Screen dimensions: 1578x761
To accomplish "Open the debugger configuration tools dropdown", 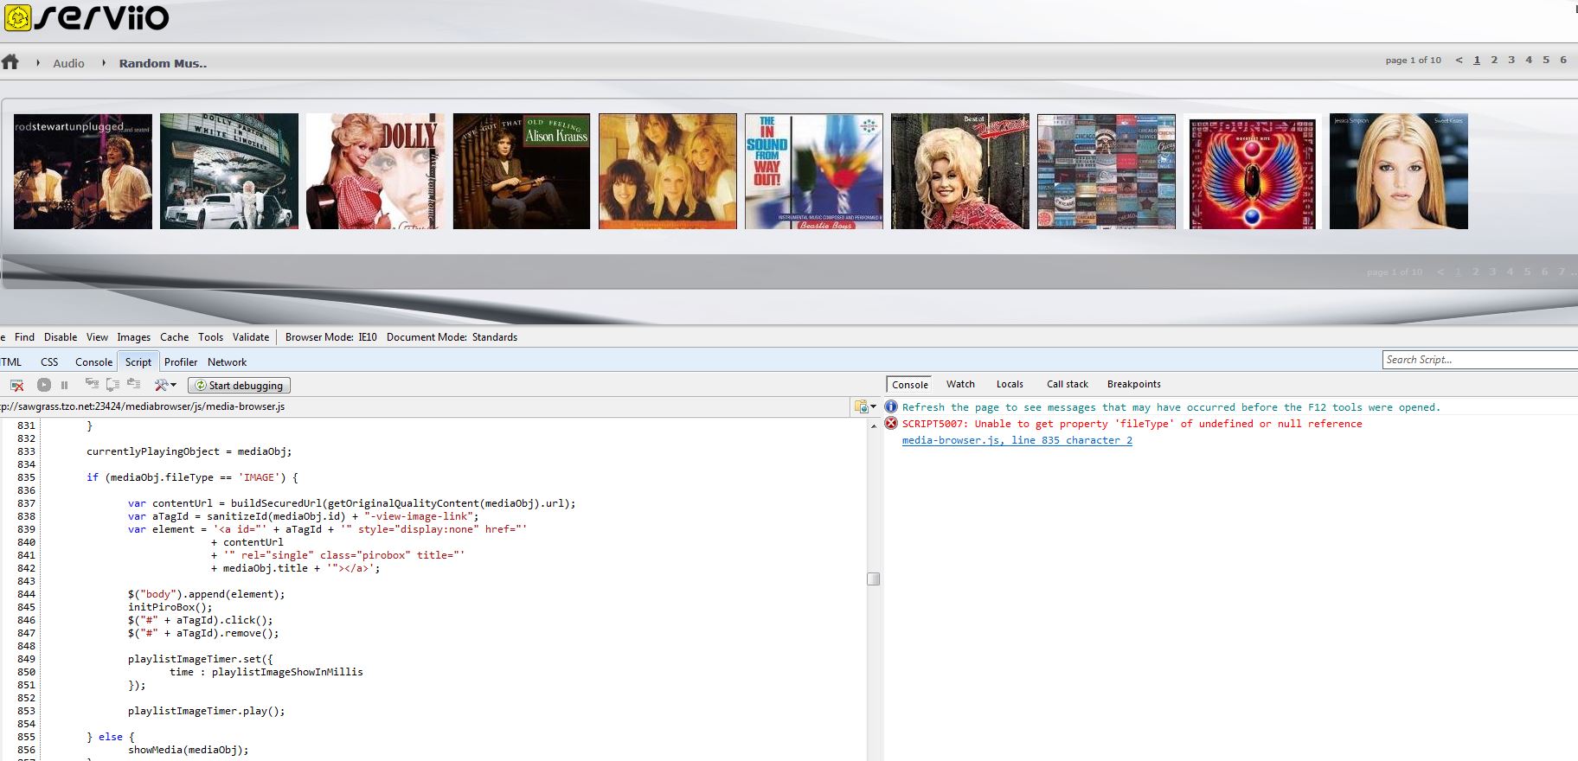I will pos(165,385).
